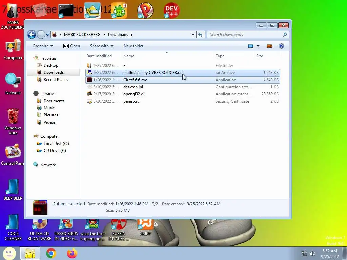Click the opengl32.dll file icon

pos(89,94)
